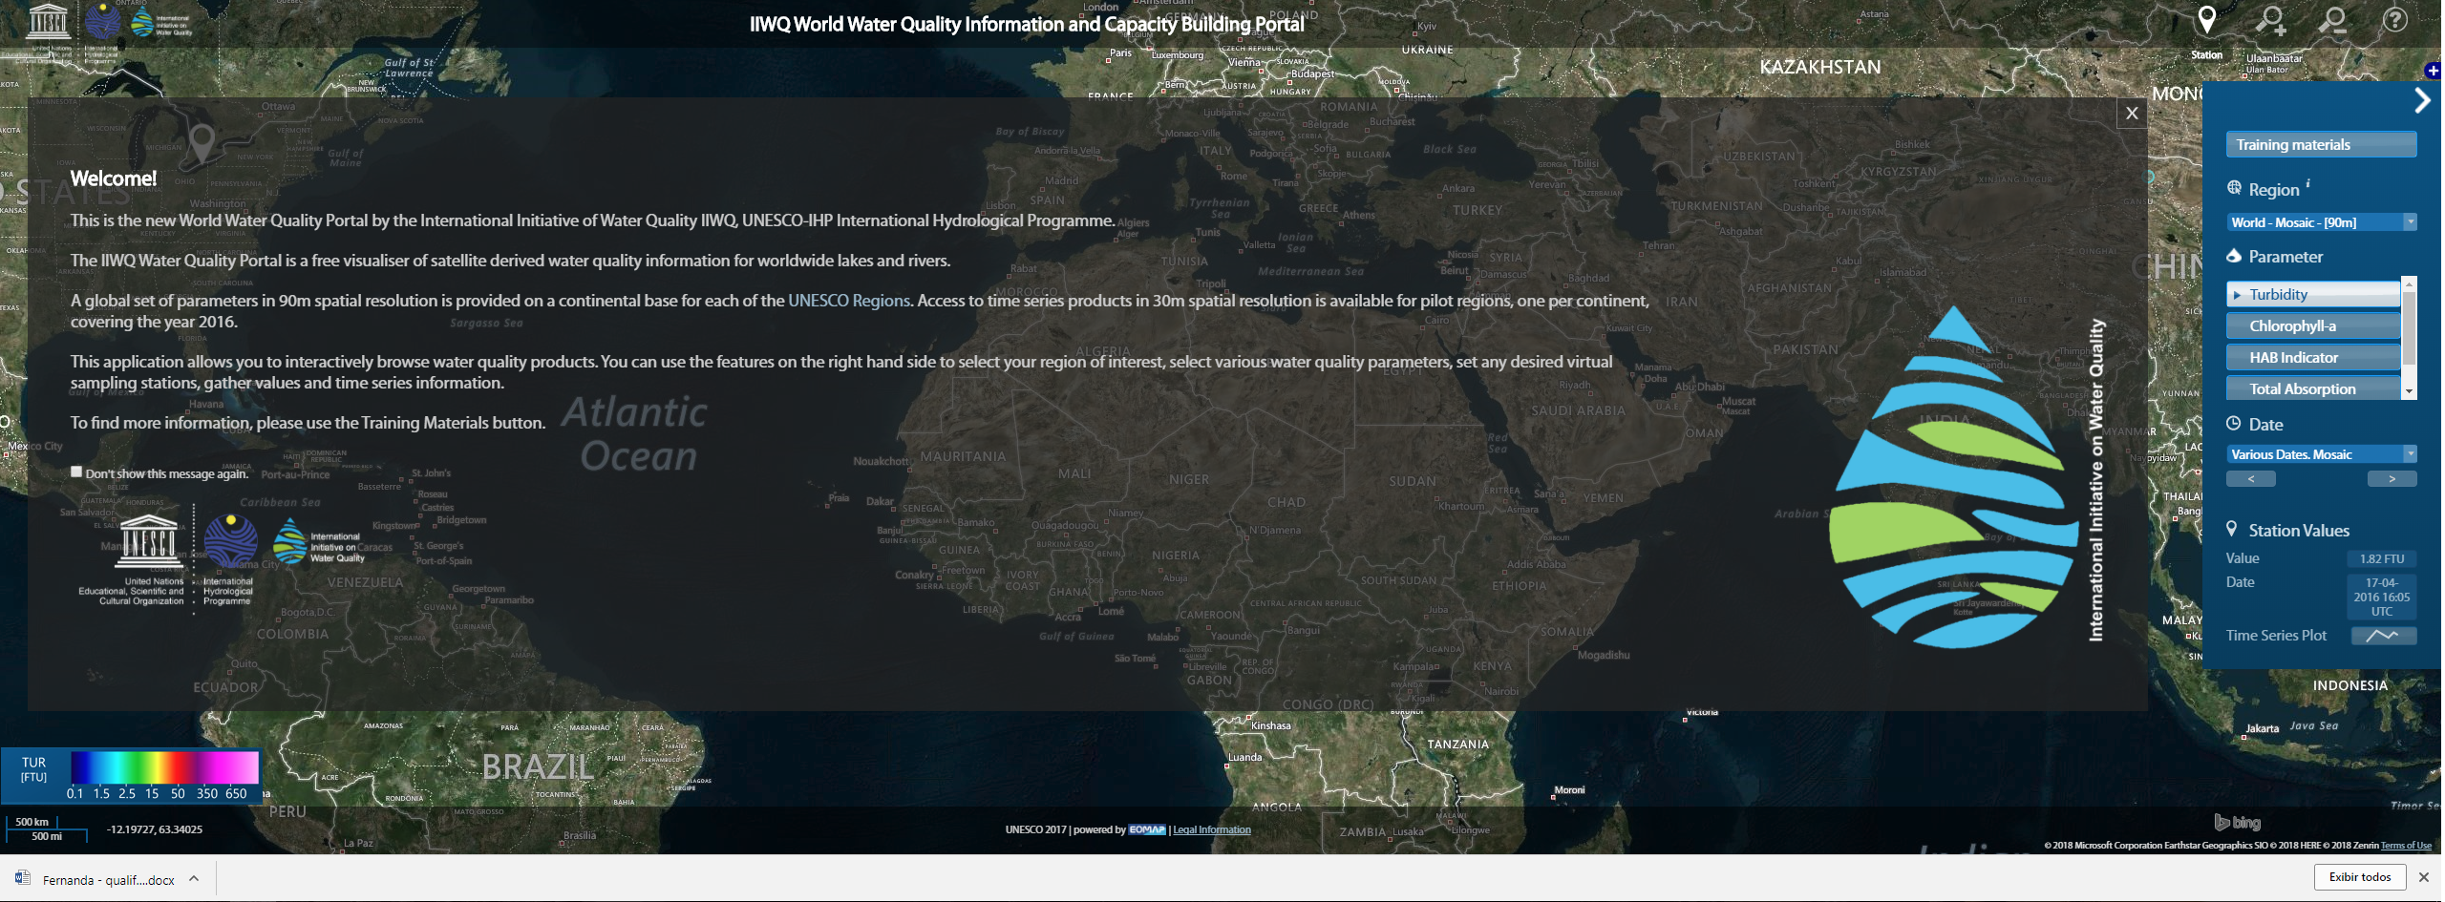Click the TUR turbidity color scale legend
The height and width of the screenshot is (902, 2445).
click(x=163, y=768)
